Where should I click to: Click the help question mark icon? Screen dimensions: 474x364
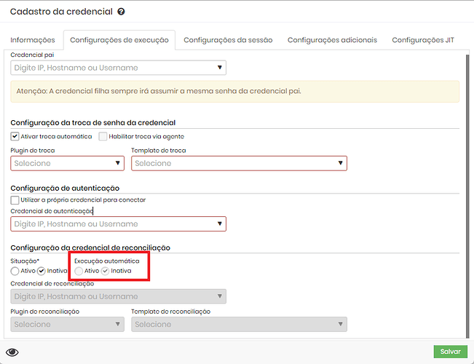[121, 12]
